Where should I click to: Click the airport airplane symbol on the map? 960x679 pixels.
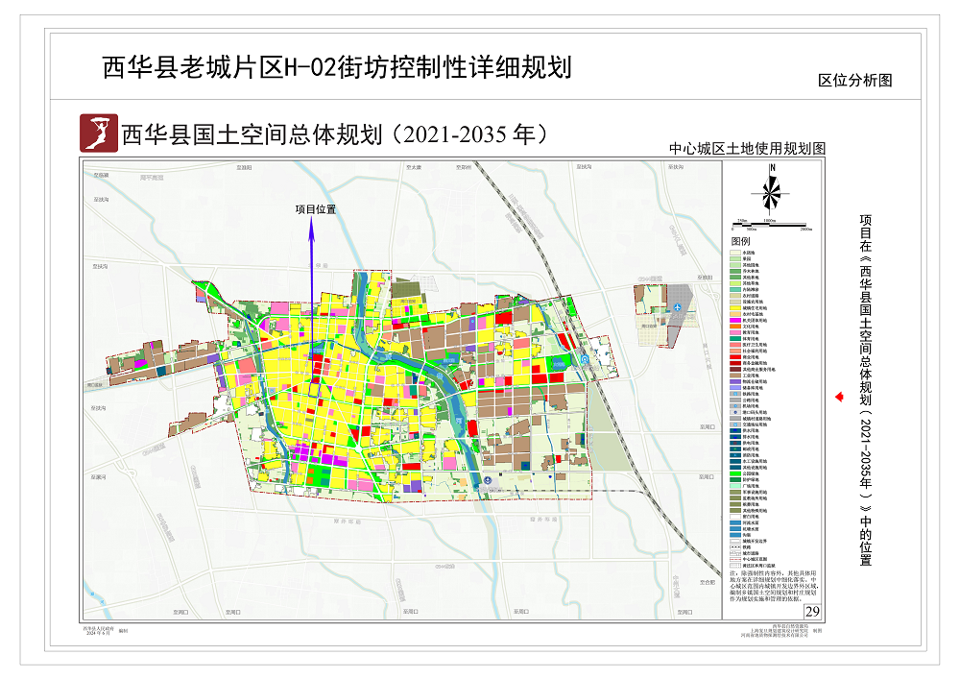click(679, 306)
